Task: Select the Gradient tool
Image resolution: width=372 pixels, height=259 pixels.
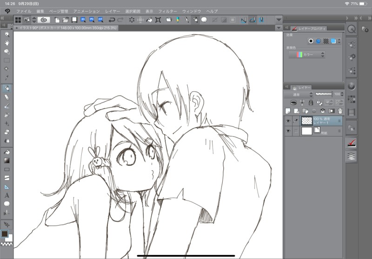Action: (x=7, y=161)
